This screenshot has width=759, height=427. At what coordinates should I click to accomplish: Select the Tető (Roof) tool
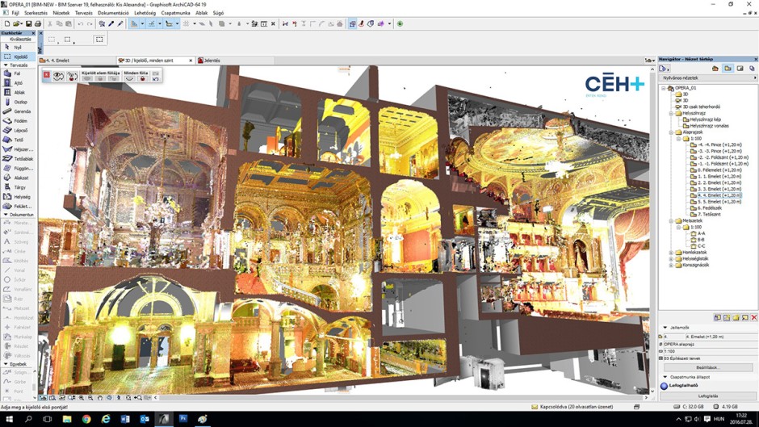[16, 140]
